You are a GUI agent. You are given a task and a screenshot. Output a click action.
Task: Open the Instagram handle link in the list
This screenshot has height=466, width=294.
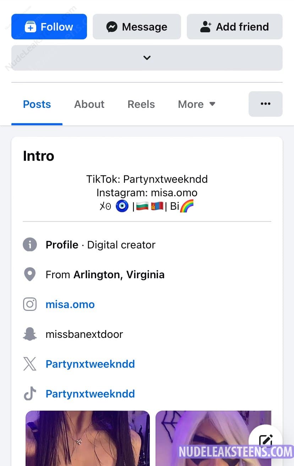[70, 305]
